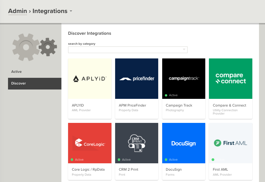
Task: Click the green Active dot on DocuSign
Action: [166, 160]
